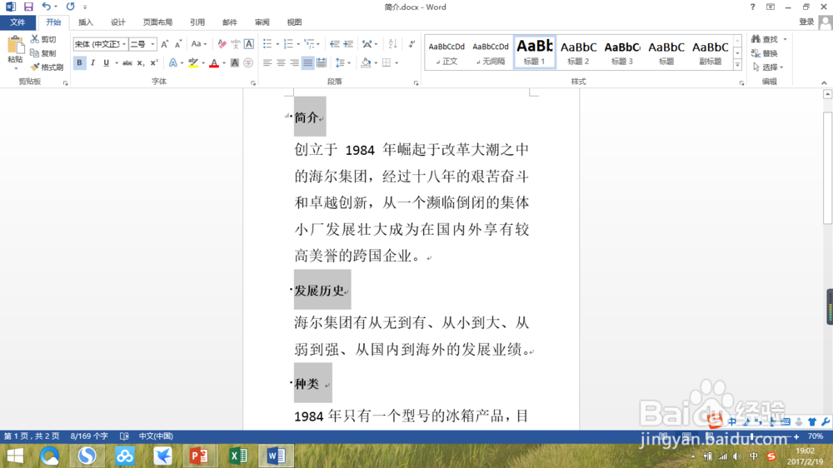Open Select (选择) dropdown
The width and height of the screenshot is (833, 468).
pos(768,67)
